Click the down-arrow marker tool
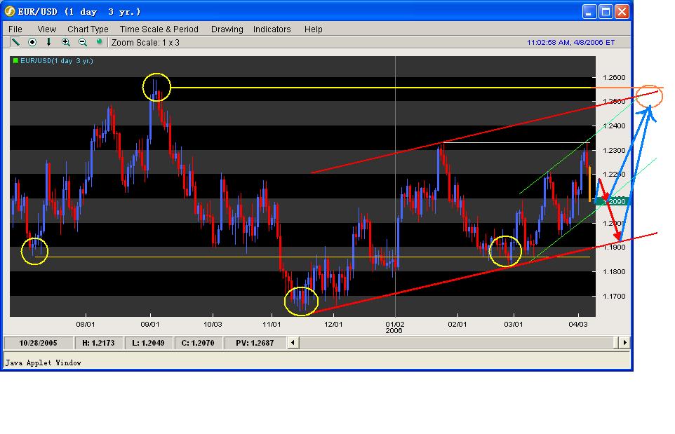675x434 pixels. pos(48,42)
